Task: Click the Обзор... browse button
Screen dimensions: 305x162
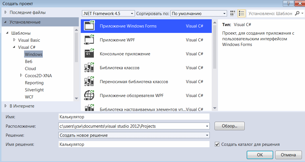Action: pyautogui.click(x=230, y=126)
